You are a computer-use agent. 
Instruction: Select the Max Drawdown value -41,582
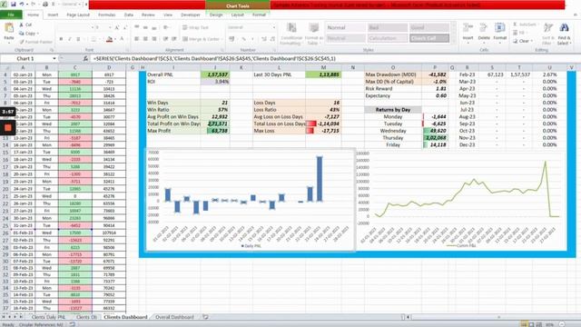pos(435,74)
